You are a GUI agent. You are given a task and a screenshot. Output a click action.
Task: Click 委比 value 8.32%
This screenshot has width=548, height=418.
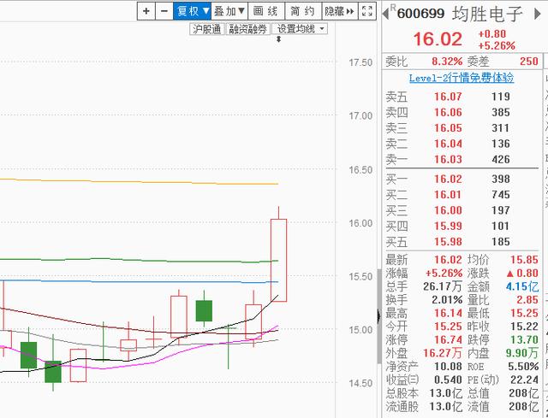[447, 62]
